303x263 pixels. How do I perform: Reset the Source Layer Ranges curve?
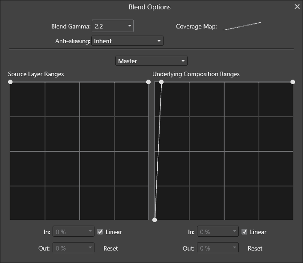pos(111,248)
